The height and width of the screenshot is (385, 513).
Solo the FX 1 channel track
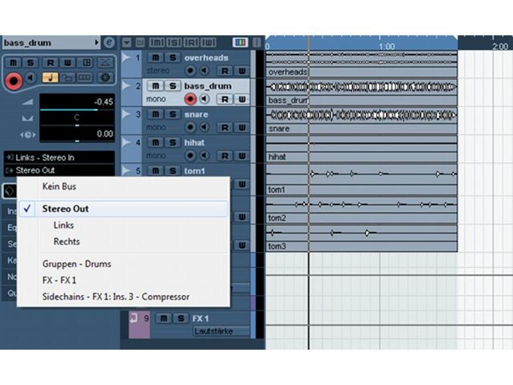click(181, 318)
